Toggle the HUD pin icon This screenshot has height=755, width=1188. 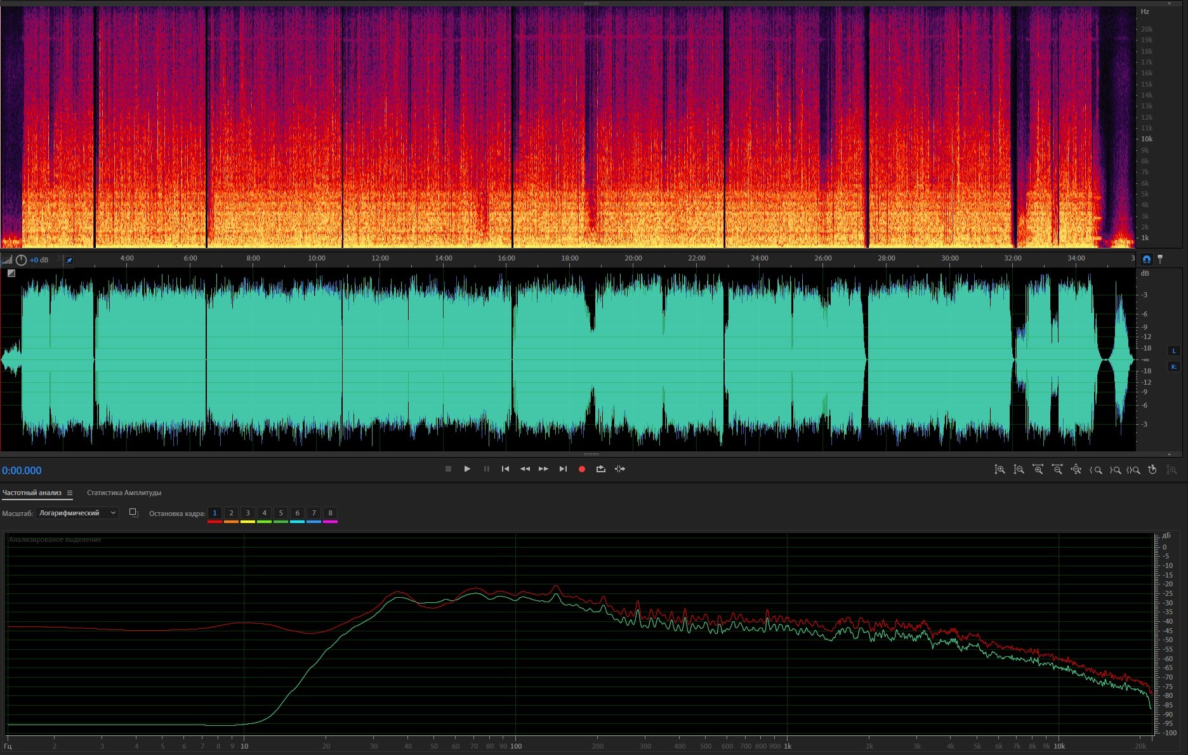[x=69, y=260]
